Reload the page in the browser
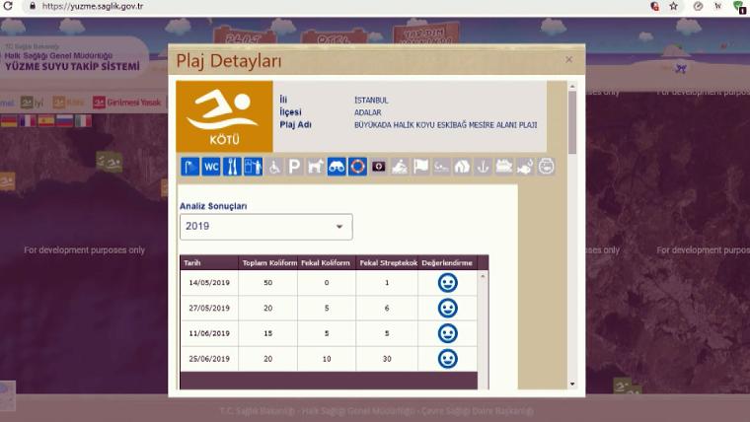Viewport: 750px width, 422px height. [9, 6]
